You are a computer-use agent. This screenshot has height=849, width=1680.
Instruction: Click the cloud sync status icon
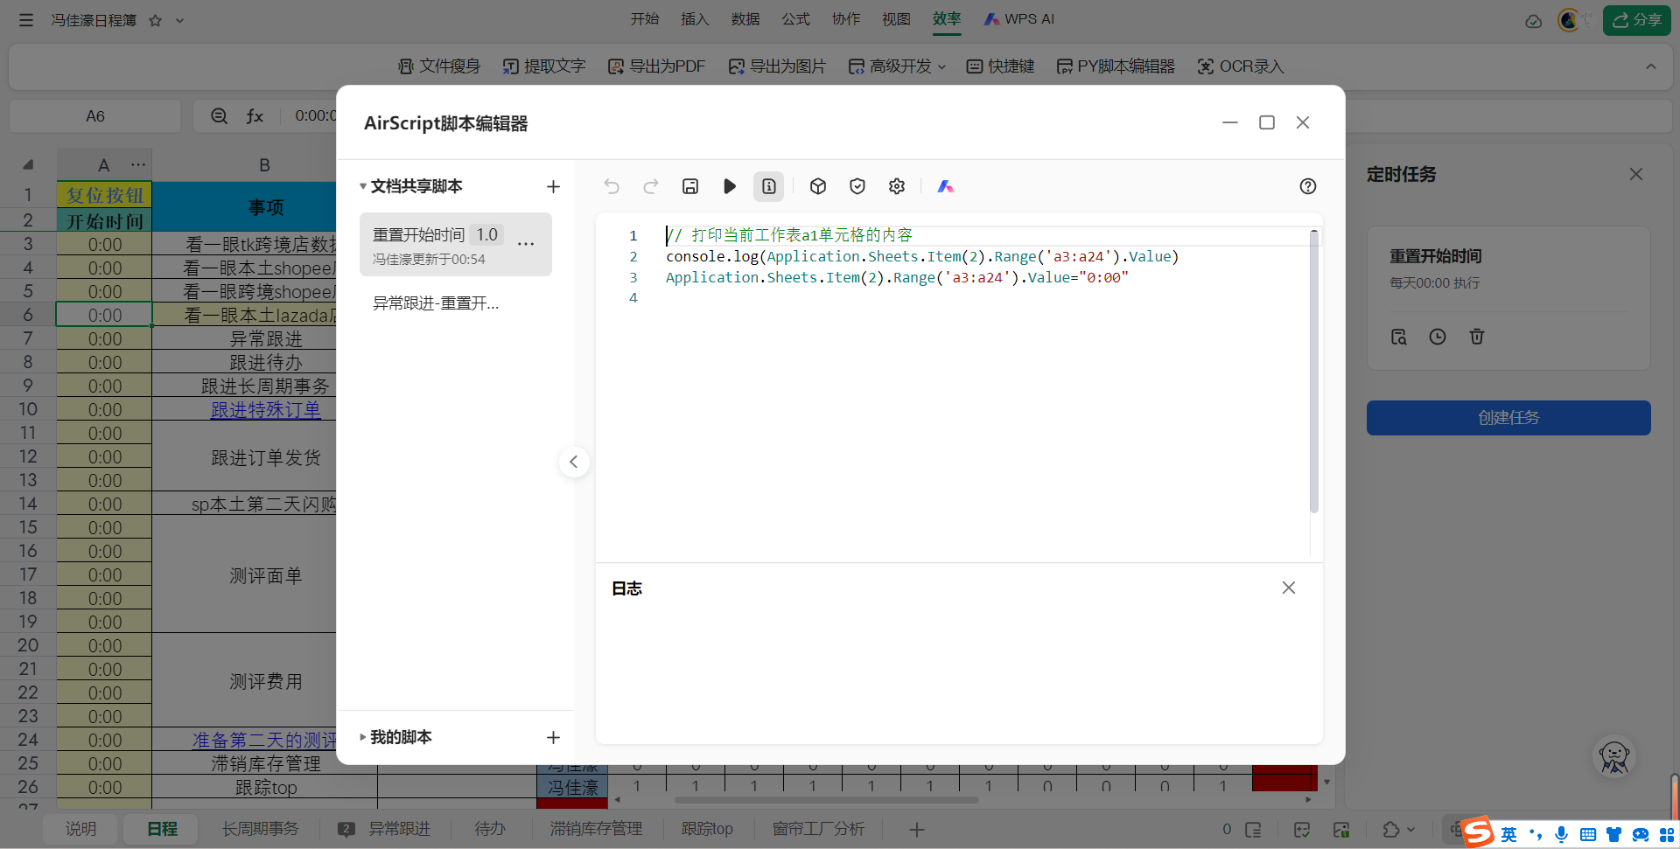[x=1533, y=21]
